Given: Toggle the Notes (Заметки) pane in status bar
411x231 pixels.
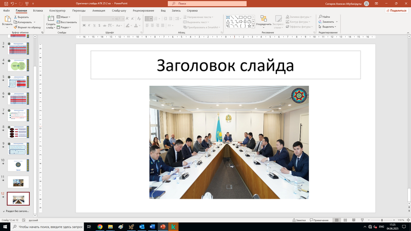Looking at the screenshot, I should (300, 220).
